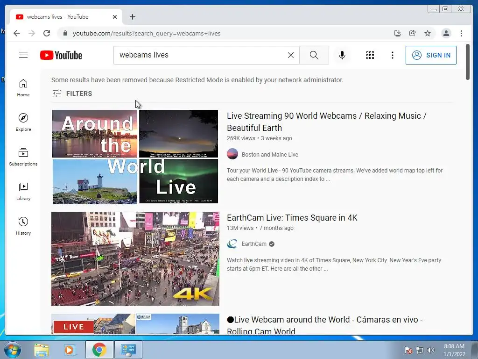Click the magnifying glass search button
Image resolution: width=478 pixels, height=359 pixels.
tap(314, 55)
